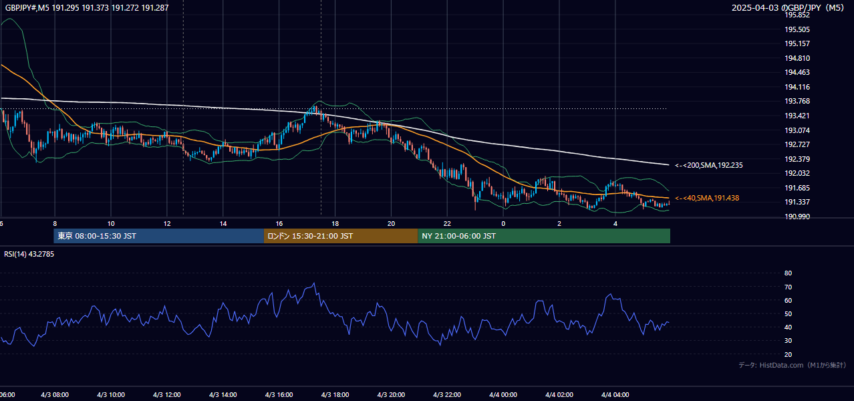The width and height of the screenshot is (854, 401).
Task: Click the 4/3 20:00 bottom time label
Action: coord(392,395)
